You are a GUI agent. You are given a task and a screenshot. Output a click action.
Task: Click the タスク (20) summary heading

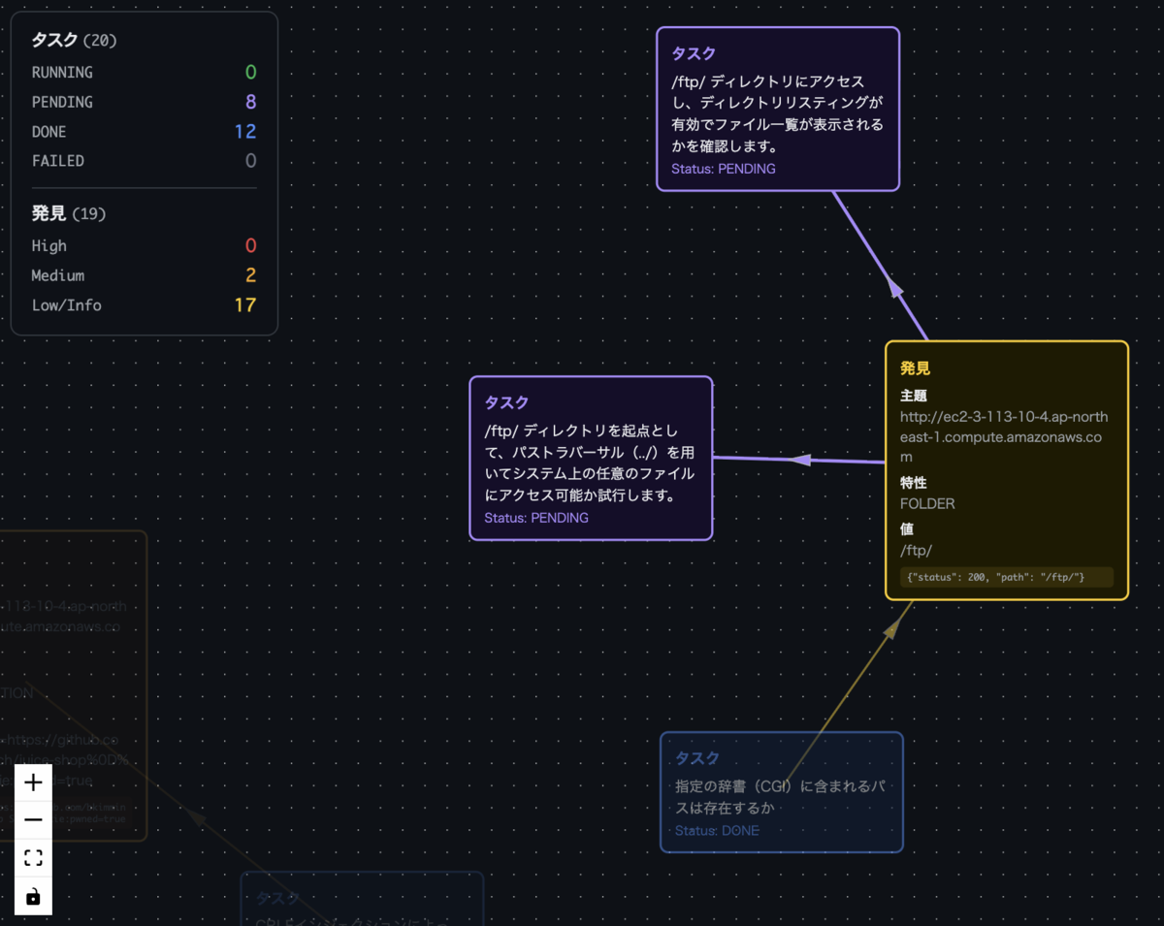point(75,41)
